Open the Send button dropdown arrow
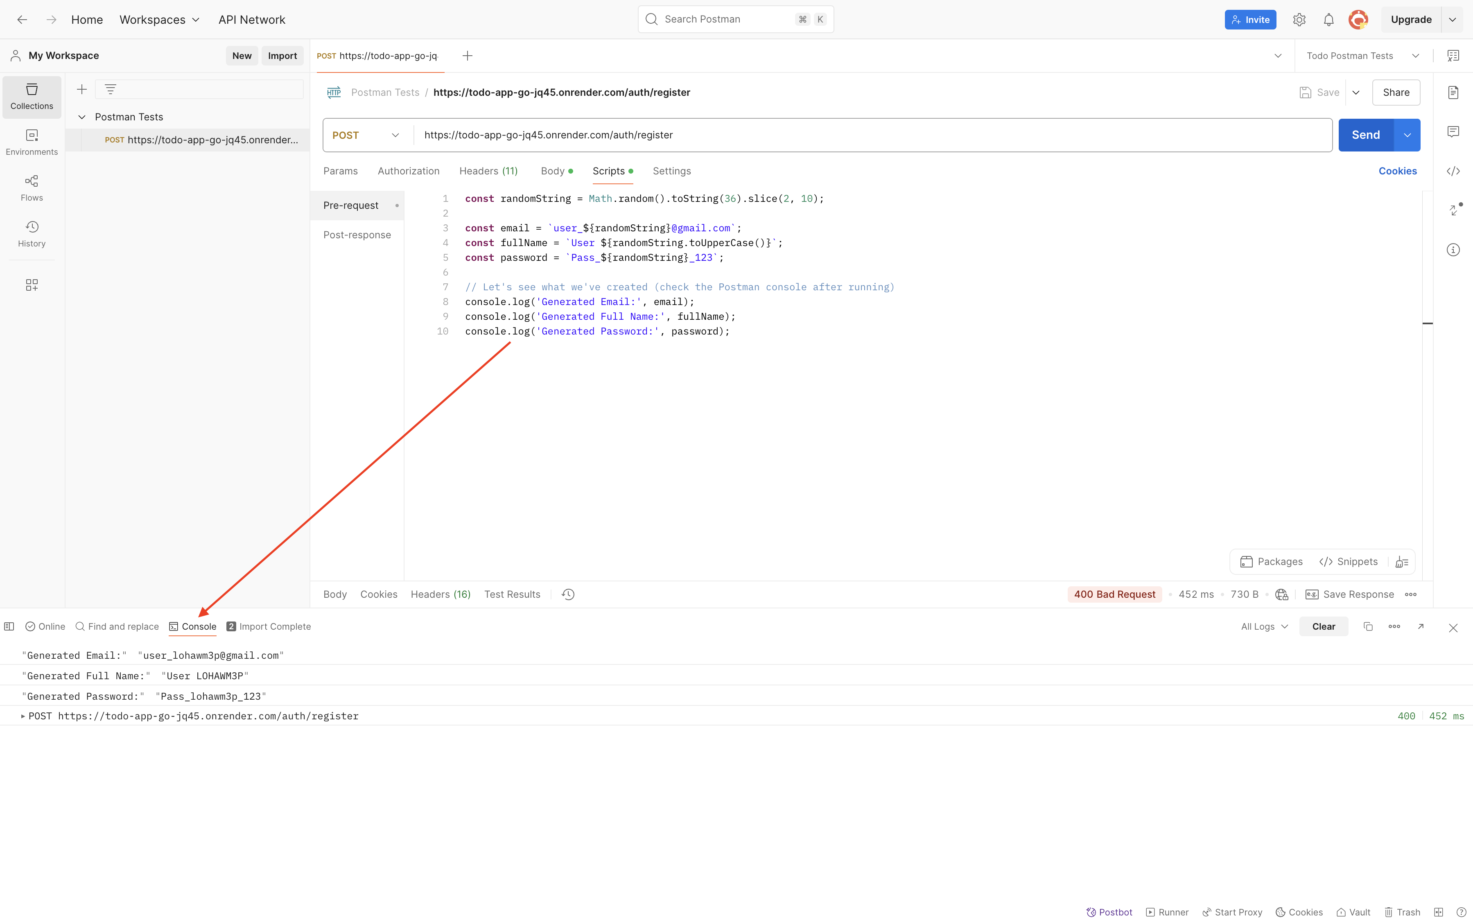This screenshot has height=922, width=1473. [1407, 136]
